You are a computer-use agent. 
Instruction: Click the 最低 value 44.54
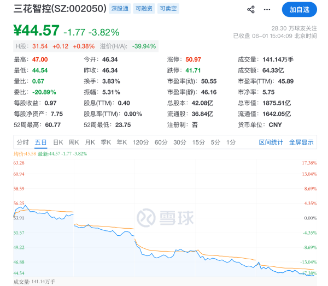(40, 70)
